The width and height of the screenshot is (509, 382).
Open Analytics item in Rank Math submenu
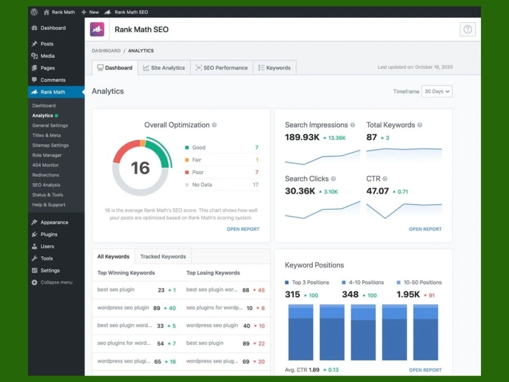pyautogui.click(x=43, y=116)
